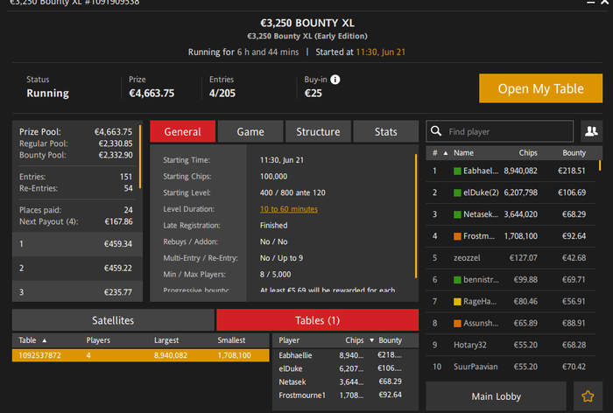Click the Name column header
The image size is (613, 413).
[463, 153]
